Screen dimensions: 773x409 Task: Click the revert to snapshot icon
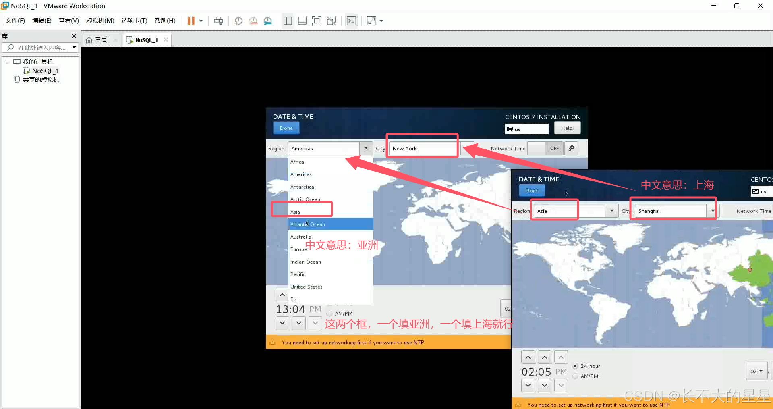coord(253,21)
